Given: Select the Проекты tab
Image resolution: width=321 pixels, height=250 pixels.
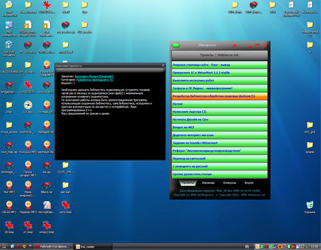Looking at the screenshot, I should click(x=188, y=183).
